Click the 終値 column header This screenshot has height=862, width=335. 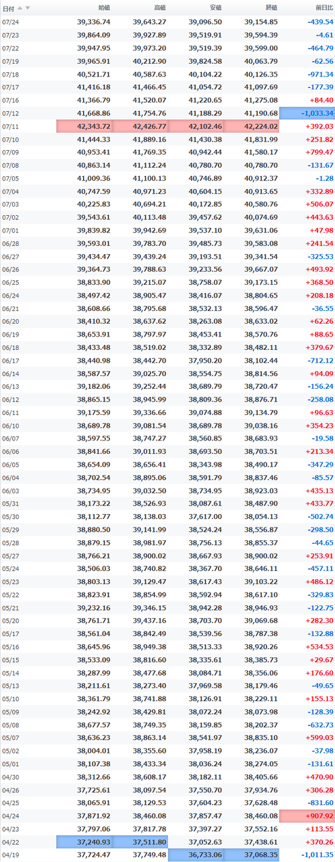point(271,8)
